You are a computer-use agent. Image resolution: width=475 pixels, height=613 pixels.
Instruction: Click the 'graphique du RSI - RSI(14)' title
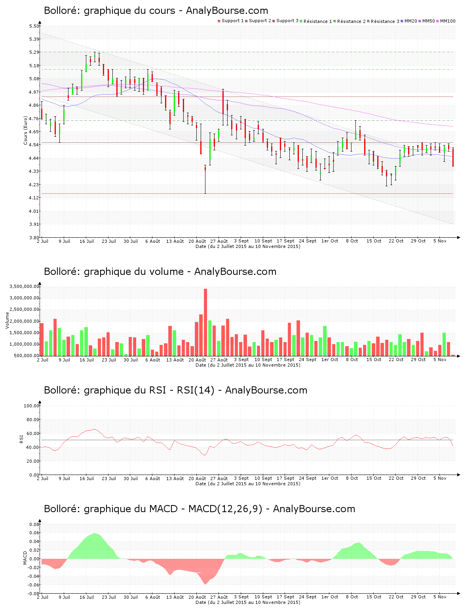coord(149,390)
